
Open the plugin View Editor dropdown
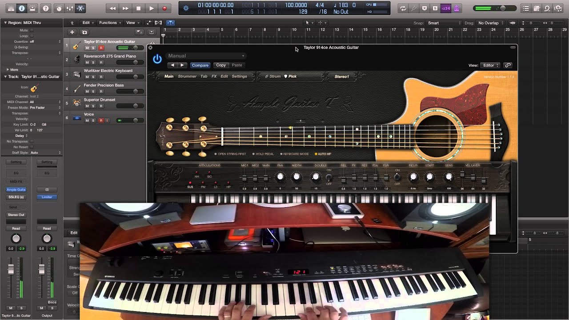490,65
